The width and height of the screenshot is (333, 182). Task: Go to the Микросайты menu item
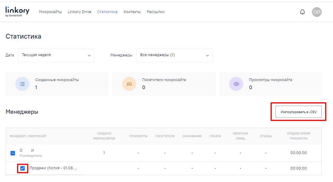tap(50, 12)
